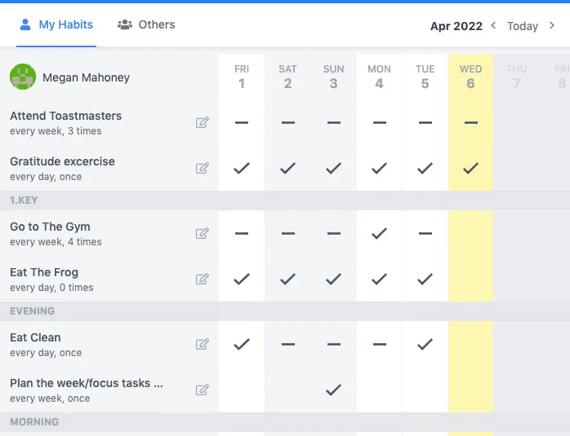Edit the Eat Clean habit
570x436 pixels.
(202, 345)
